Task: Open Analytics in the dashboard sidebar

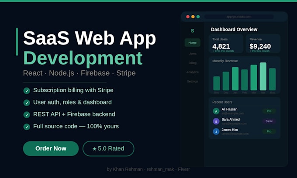Action: (193, 72)
